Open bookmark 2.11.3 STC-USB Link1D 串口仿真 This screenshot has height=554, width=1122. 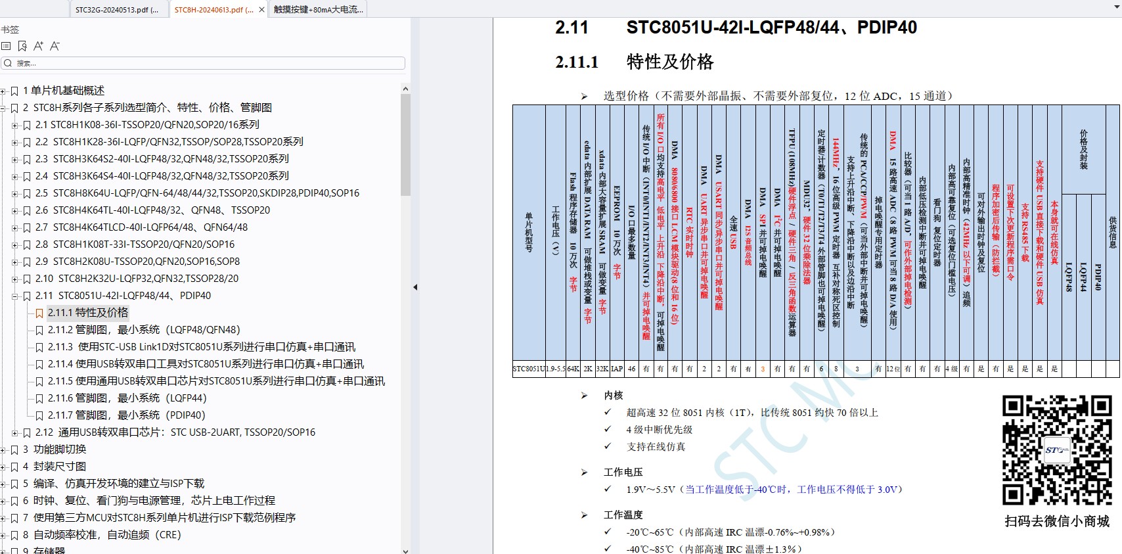201,347
